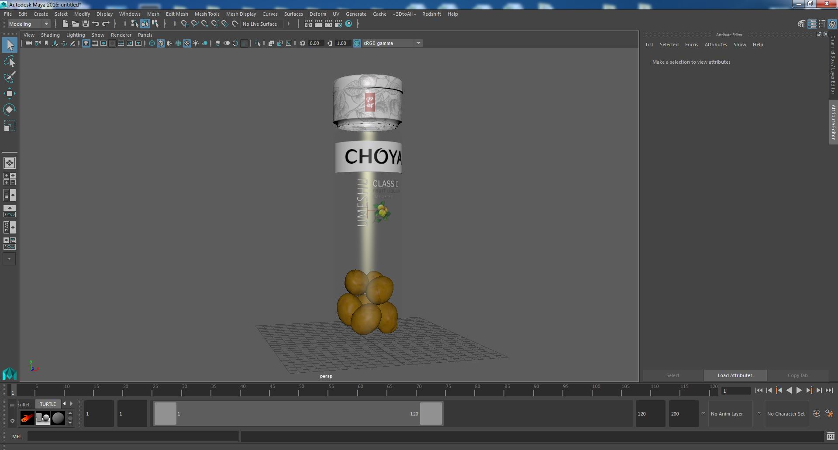Undo the last action

pyautogui.click(x=96, y=24)
